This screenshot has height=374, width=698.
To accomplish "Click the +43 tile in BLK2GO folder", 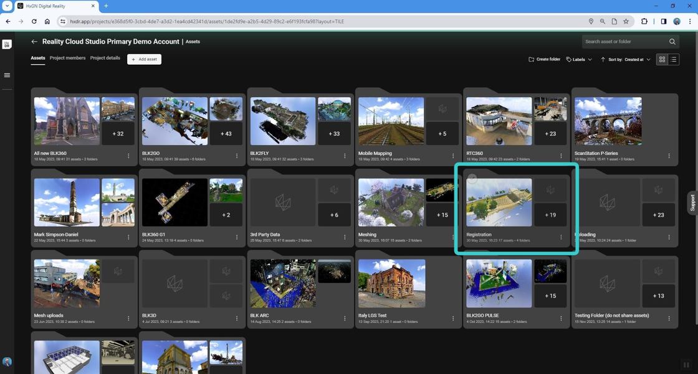I will pos(226,133).
